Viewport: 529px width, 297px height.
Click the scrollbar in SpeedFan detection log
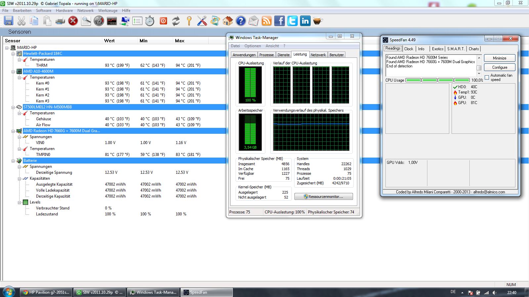(x=479, y=66)
